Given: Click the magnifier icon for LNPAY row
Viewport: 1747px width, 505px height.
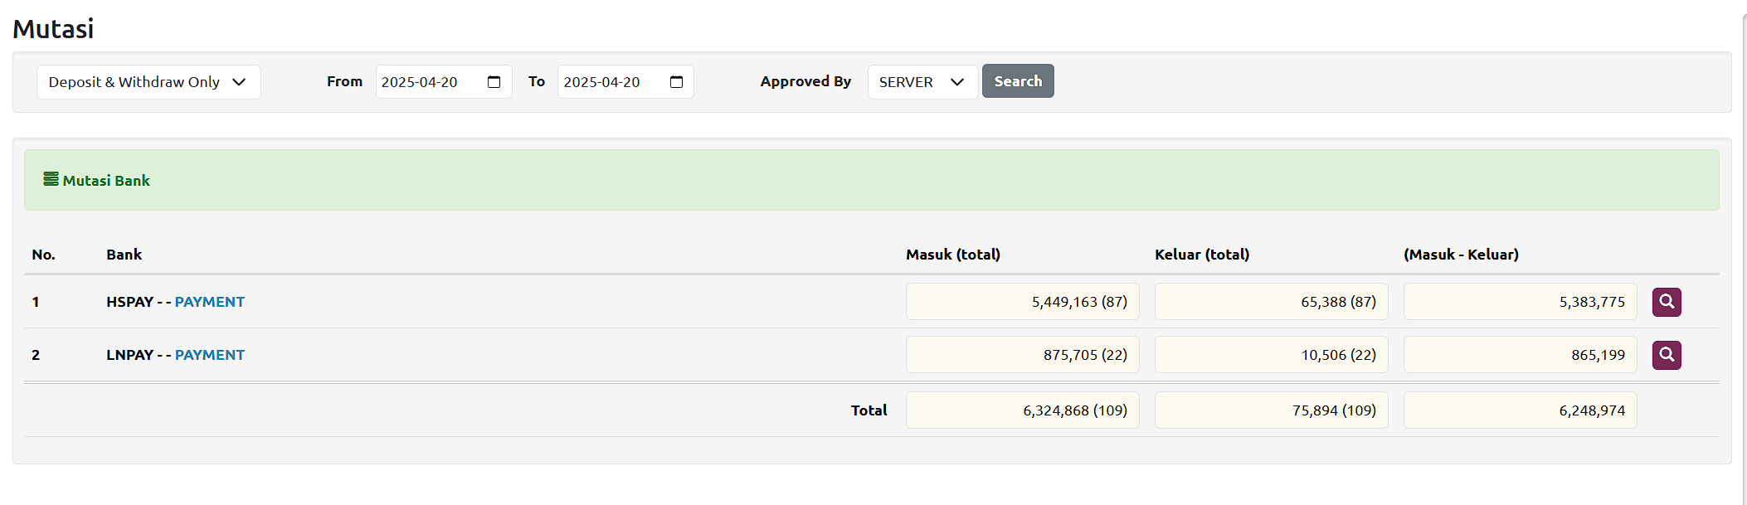Looking at the screenshot, I should pos(1666,355).
